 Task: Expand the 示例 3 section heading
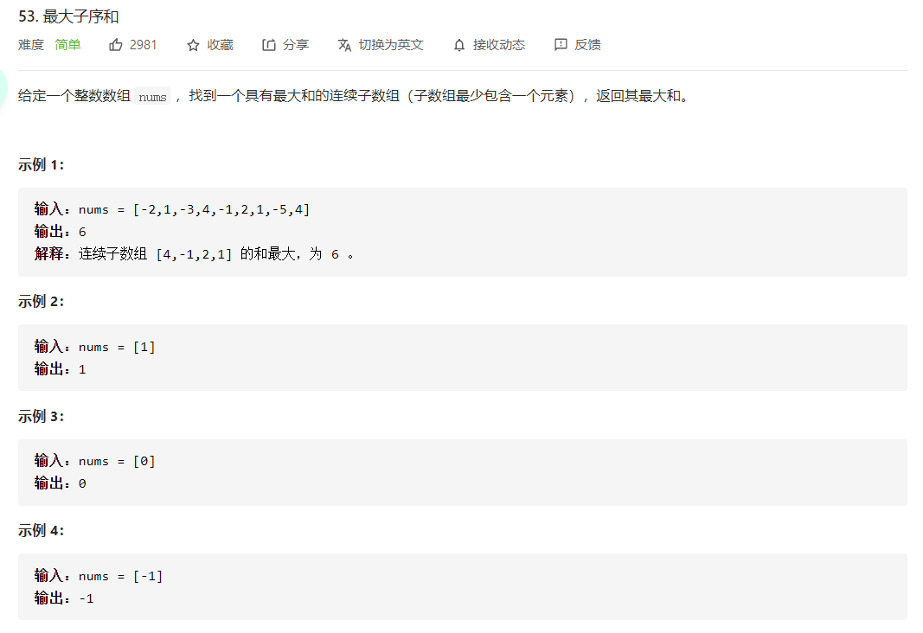(42, 416)
